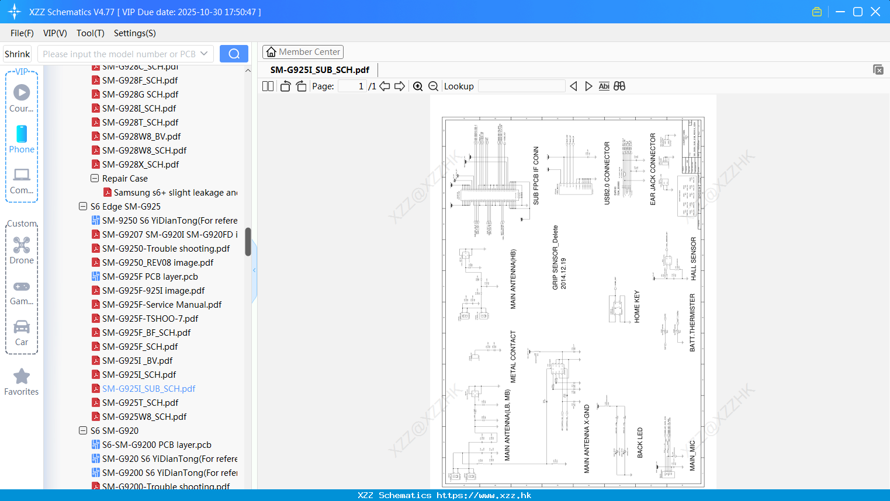890x501 pixels.
Task: Click the XZZ logo in the title bar
Action: tap(15, 12)
